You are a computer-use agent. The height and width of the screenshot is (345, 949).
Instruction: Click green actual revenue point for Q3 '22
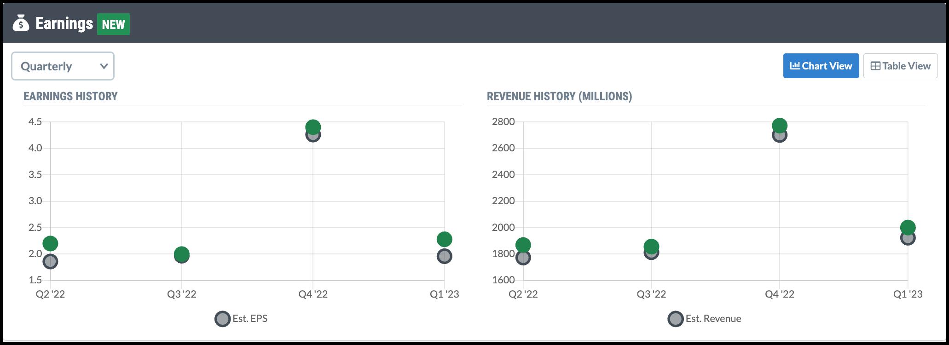point(651,245)
